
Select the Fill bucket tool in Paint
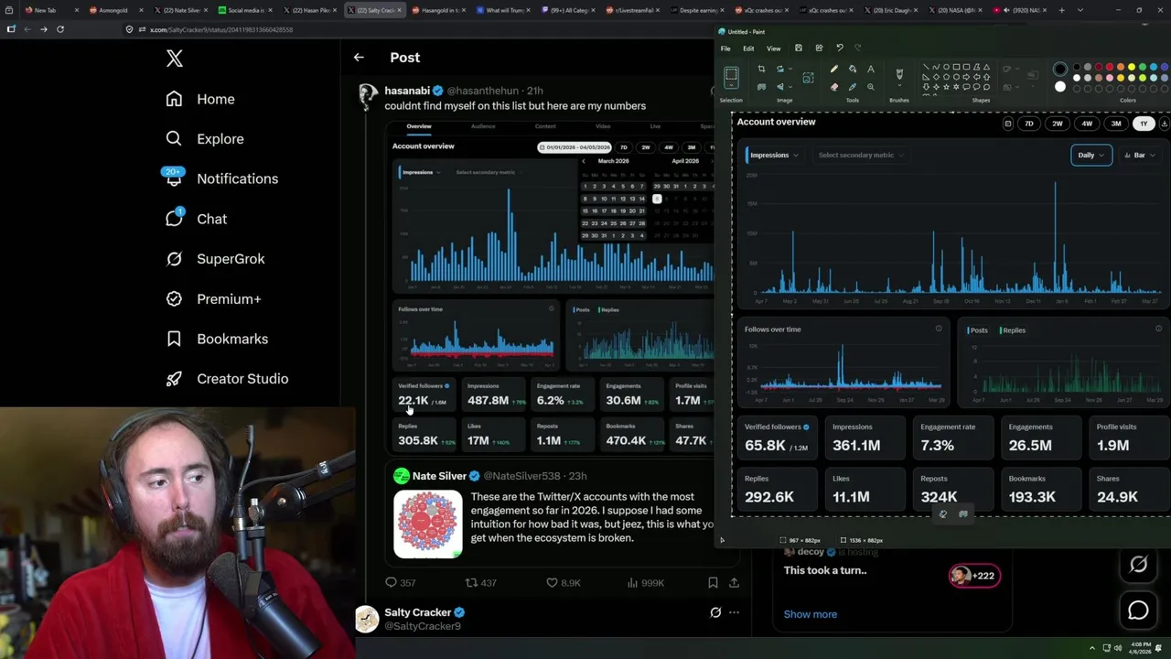pyautogui.click(x=853, y=69)
